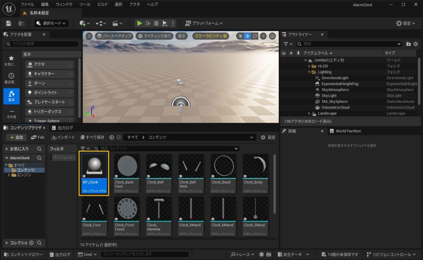Click the すべて保存 button
Screen dimensions: 423x260
[92, 137]
